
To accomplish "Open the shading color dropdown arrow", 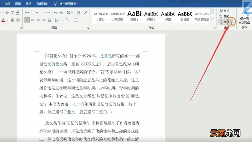I will point(71,20).
